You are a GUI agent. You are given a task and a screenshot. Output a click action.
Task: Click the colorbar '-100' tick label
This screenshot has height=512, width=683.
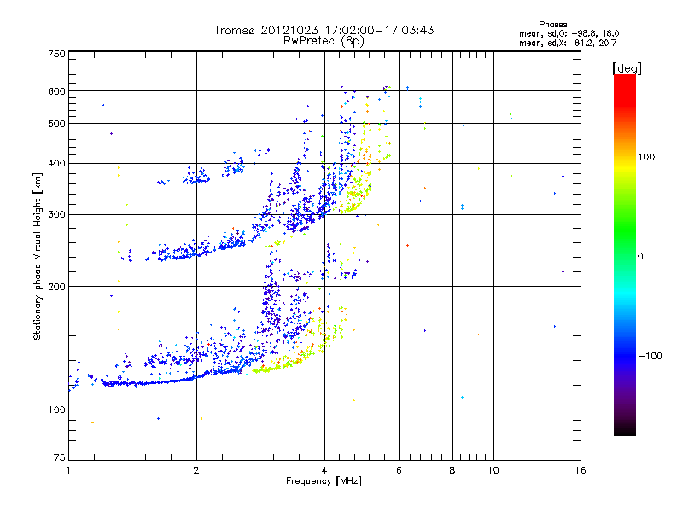(x=651, y=356)
